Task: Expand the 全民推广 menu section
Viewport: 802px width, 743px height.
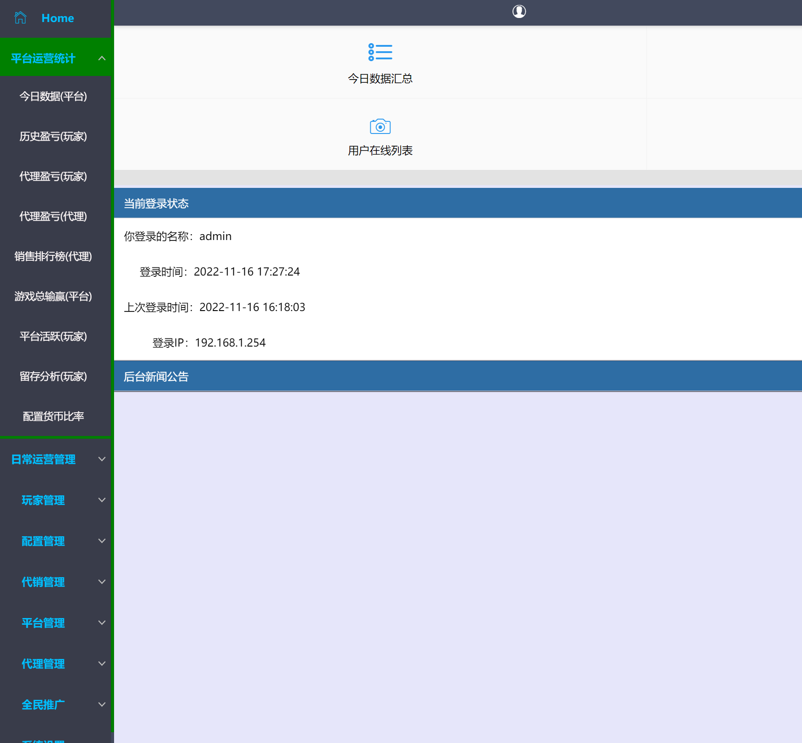Action: click(44, 704)
